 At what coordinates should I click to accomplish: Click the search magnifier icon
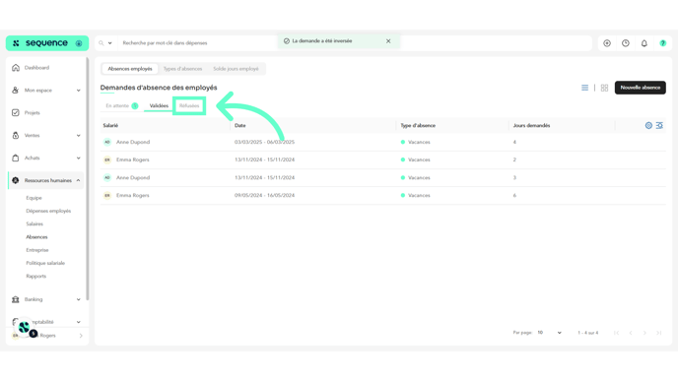(x=102, y=43)
